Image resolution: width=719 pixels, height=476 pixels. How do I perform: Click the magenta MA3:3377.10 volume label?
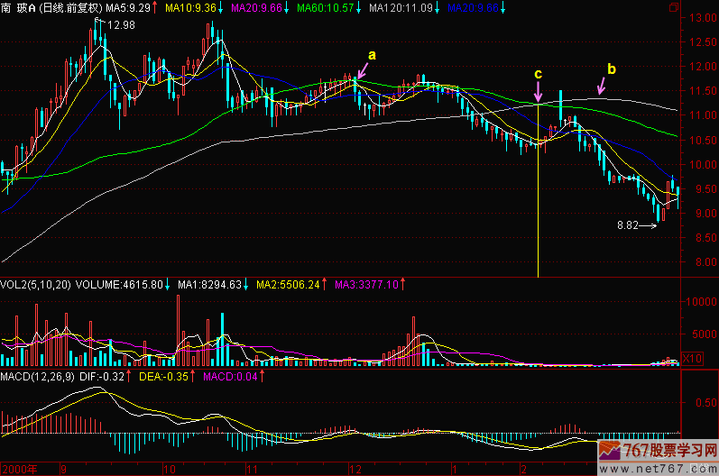(366, 285)
